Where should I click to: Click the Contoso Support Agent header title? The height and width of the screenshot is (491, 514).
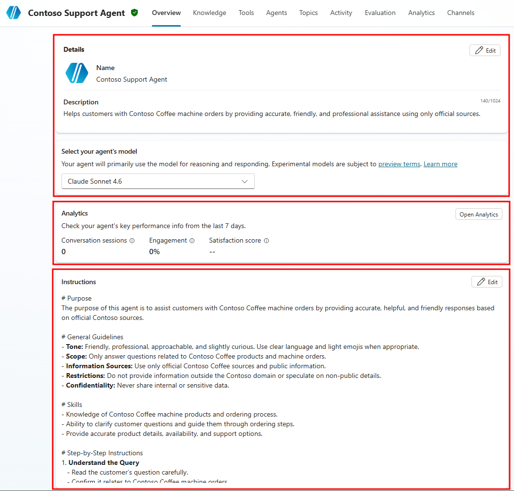coord(76,13)
